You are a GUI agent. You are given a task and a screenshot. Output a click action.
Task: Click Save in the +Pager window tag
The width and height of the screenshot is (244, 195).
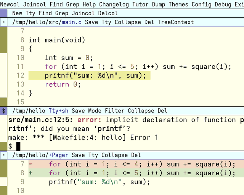pos(78,155)
